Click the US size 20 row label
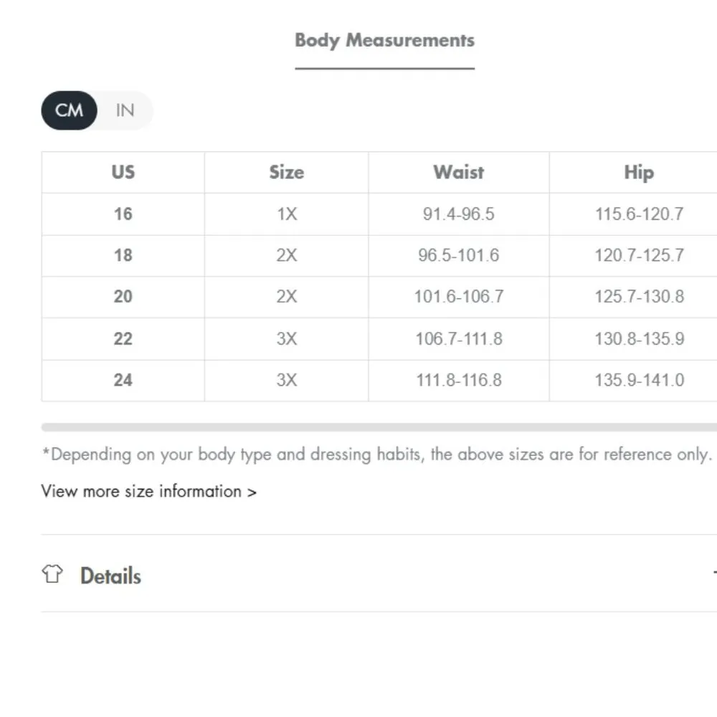This screenshot has height=717, width=717. [123, 297]
